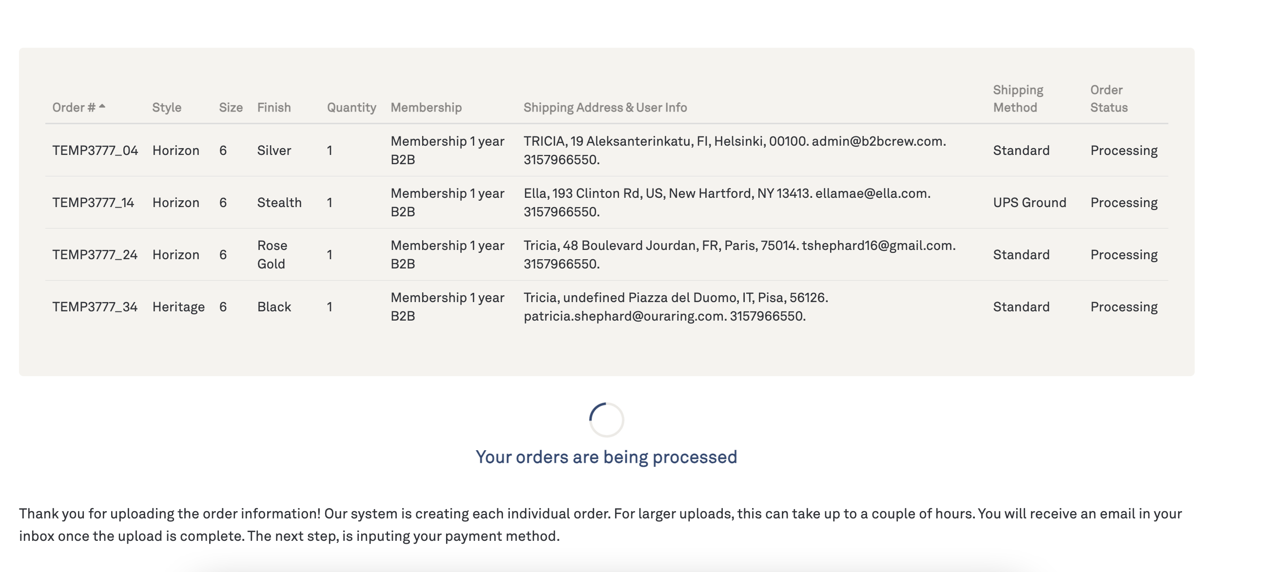Select order TEMP3777_04 row

tap(606, 151)
